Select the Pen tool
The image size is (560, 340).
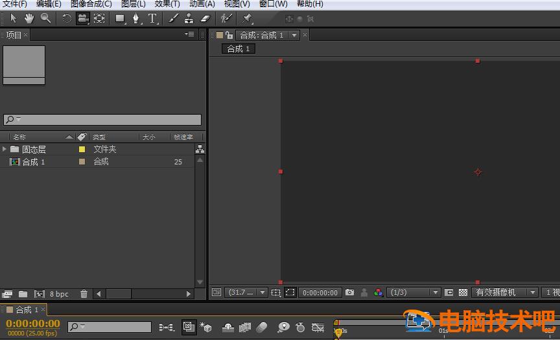(x=136, y=18)
